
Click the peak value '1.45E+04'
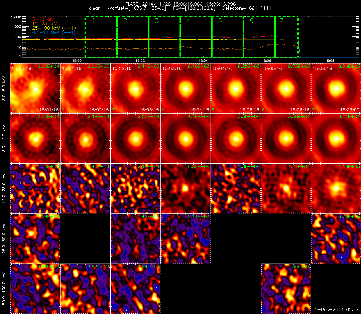point(98,166)
